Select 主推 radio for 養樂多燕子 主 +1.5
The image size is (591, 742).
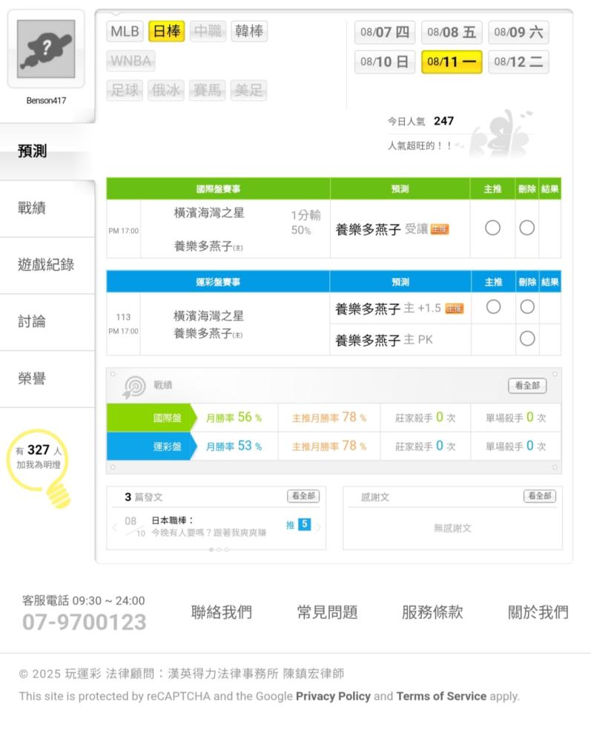[493, 307]
